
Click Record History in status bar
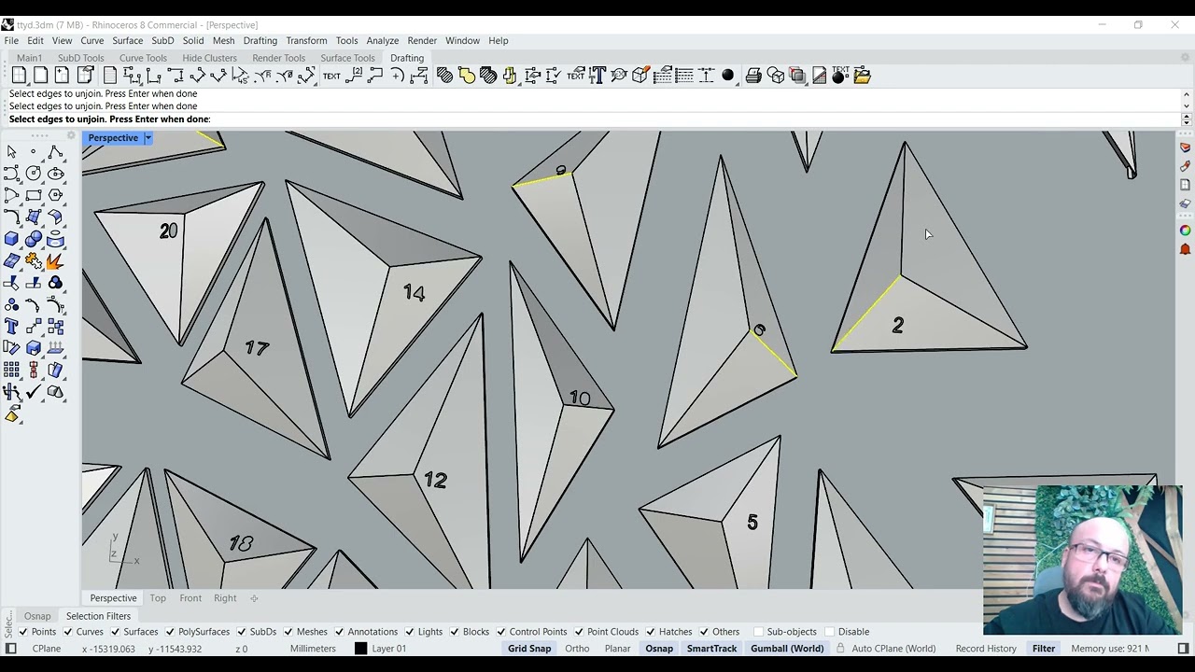point(986,649)
